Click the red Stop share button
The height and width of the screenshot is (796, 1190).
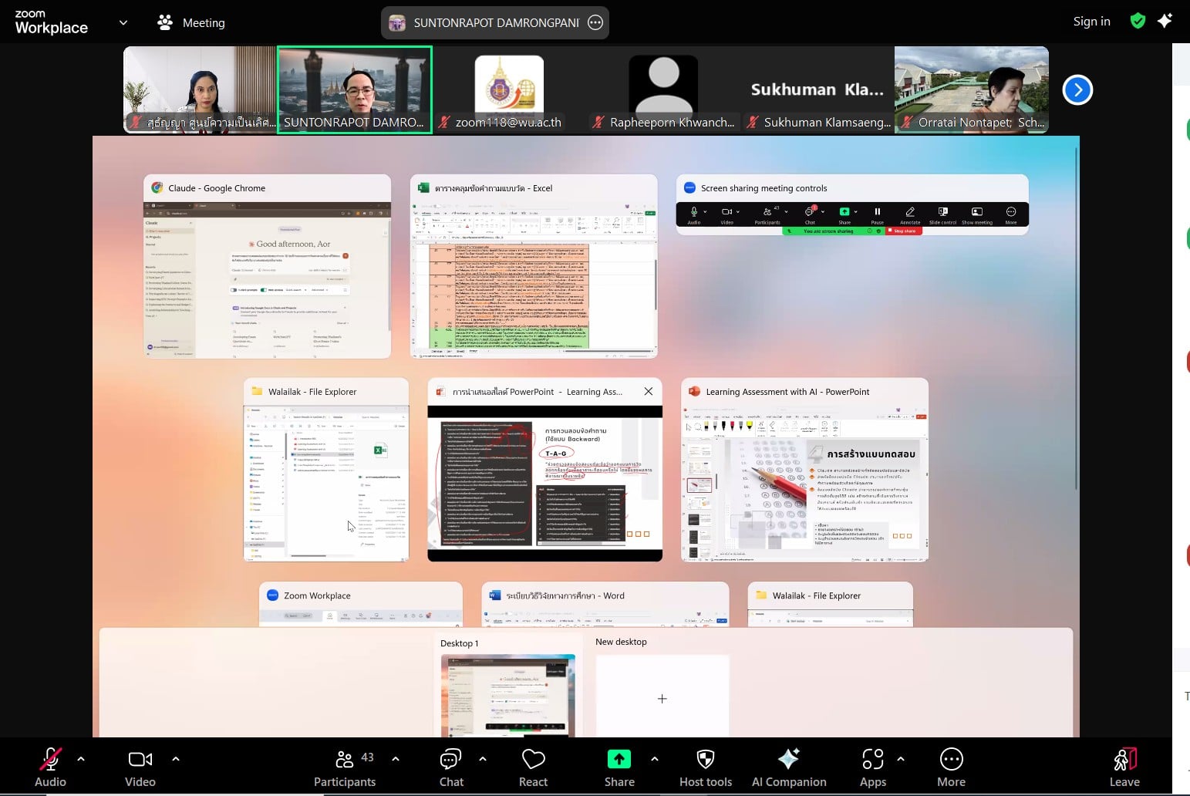tap(904, 231)
